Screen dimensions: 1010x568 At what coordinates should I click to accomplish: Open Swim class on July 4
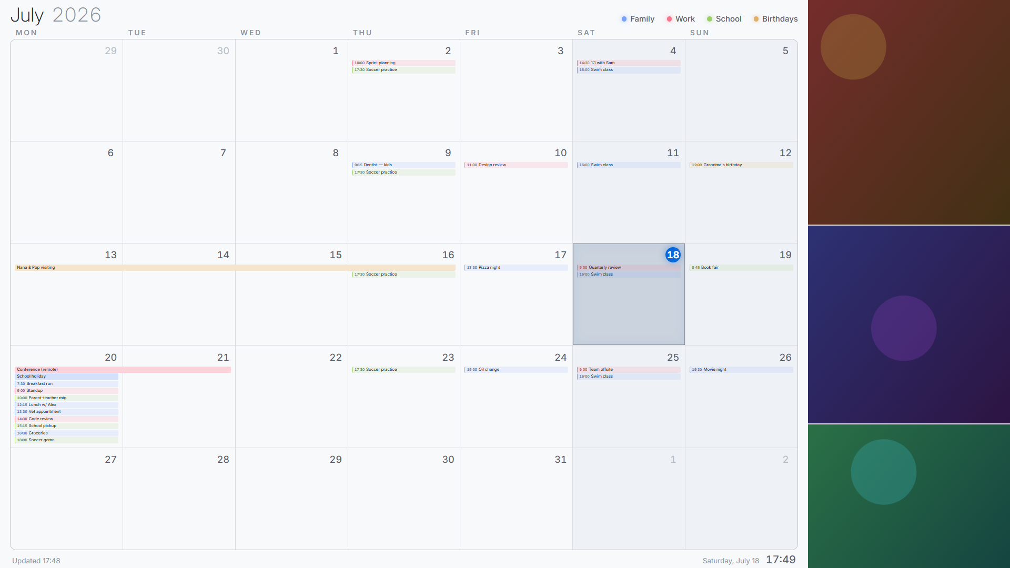coord(629,70)
